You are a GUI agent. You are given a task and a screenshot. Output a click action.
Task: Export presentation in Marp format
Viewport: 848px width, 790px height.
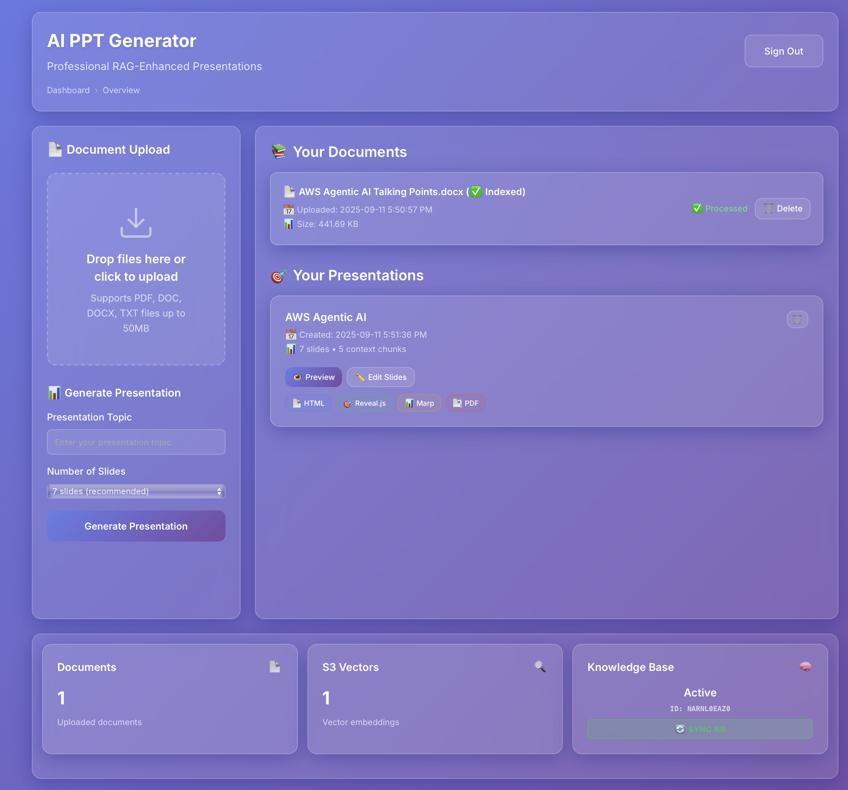pyautogui.click(x=419, y=403)
